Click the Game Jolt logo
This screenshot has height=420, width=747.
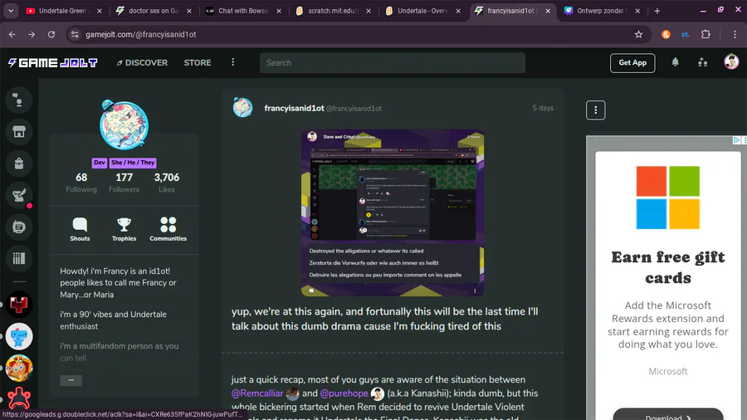[53, 63]
